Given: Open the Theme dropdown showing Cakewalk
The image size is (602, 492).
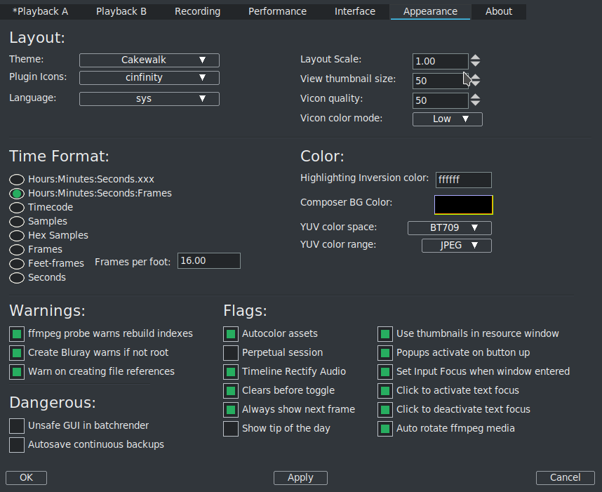Looking at the screenshot, I should coord(149,60).
